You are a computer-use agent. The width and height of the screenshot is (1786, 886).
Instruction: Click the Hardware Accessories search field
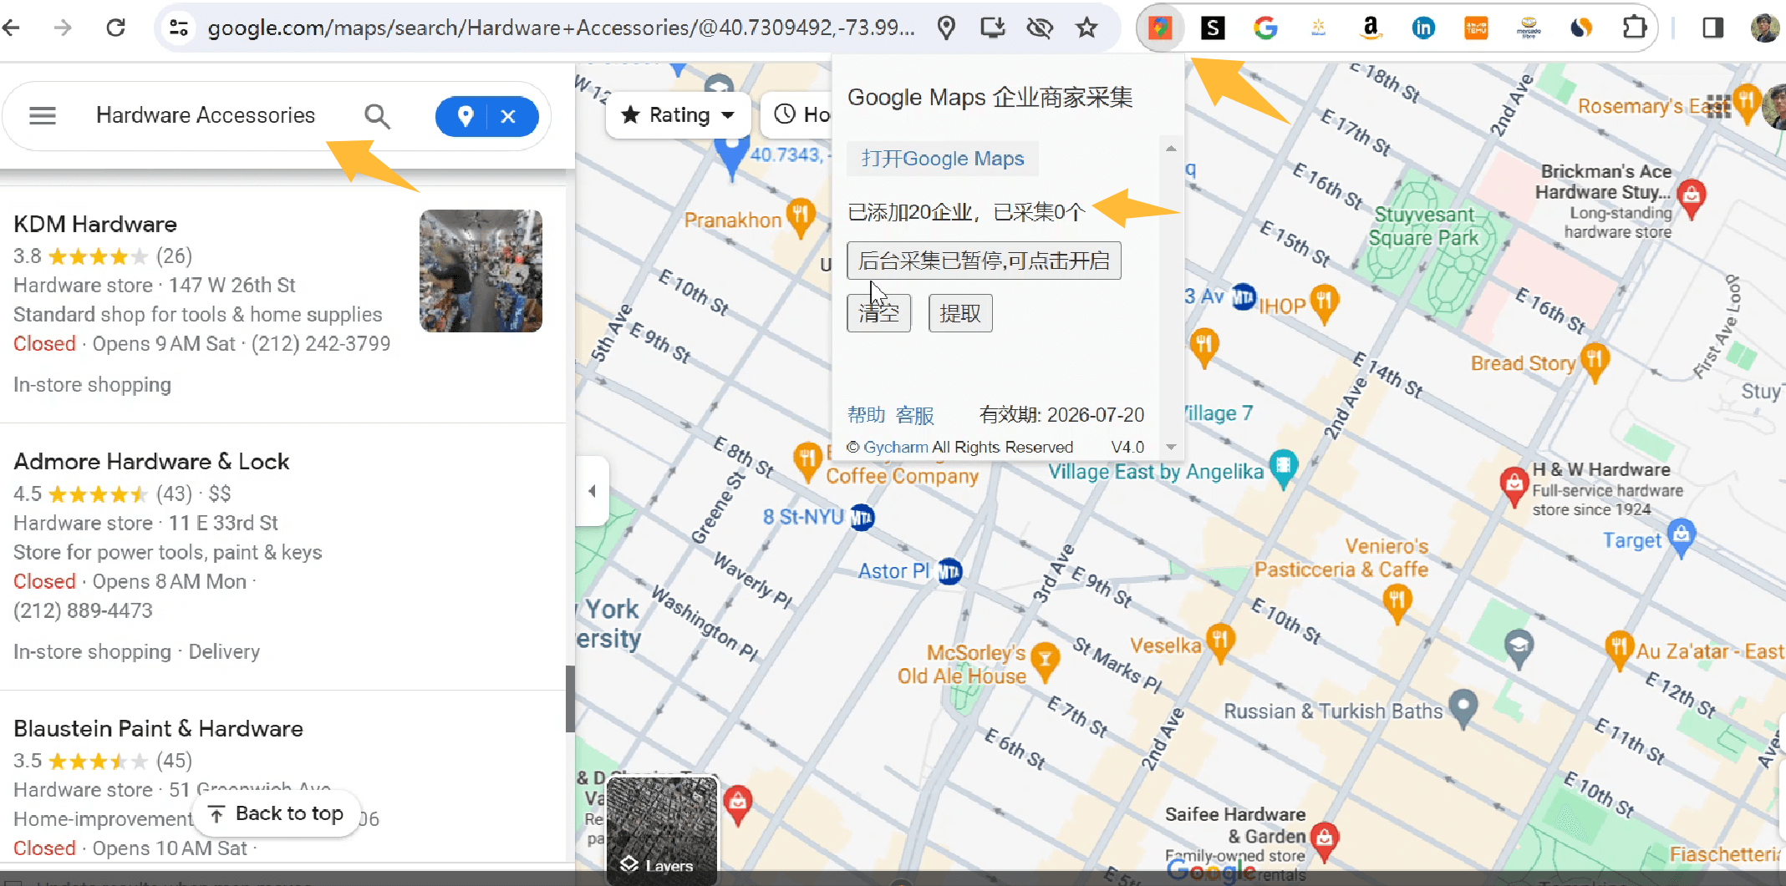click(x=206, y=115)
